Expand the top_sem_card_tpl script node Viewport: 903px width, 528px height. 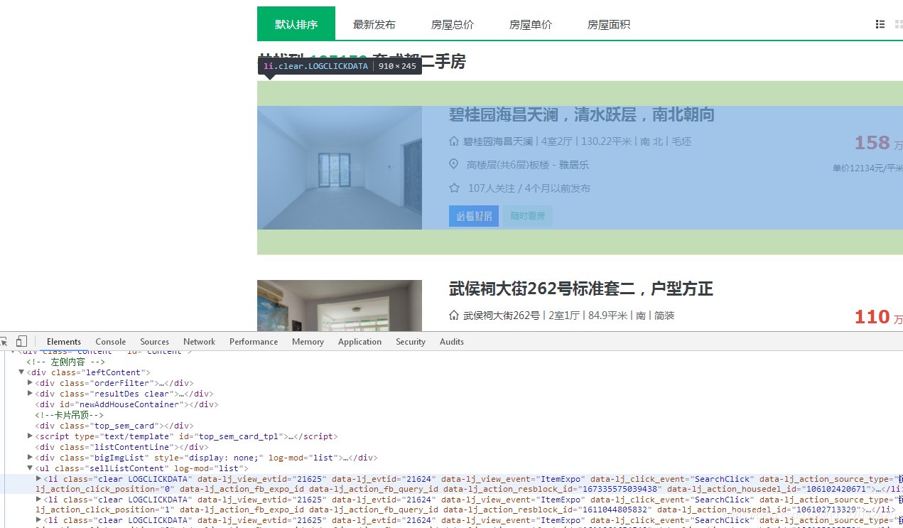[x=31, y=436]
